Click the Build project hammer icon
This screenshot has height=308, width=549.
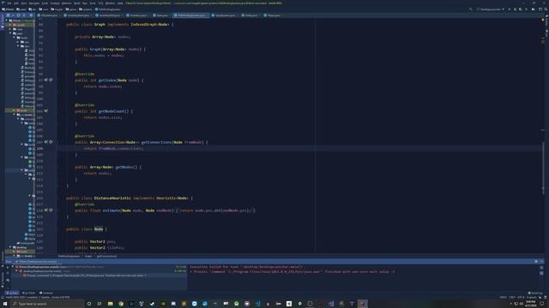point(470,9)
